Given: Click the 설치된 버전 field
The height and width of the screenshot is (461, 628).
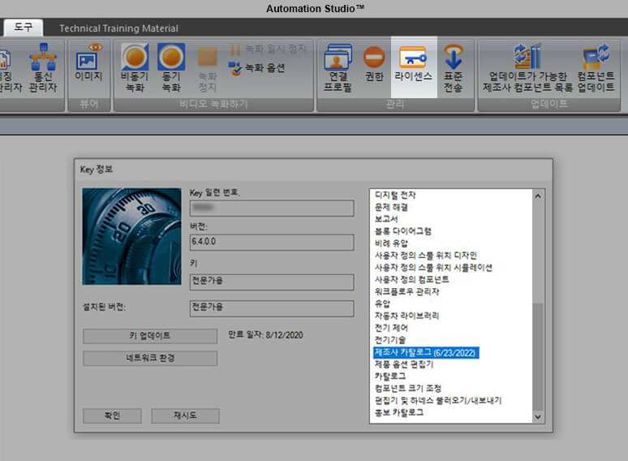Looking at the screenshot, I should [272, 308].
